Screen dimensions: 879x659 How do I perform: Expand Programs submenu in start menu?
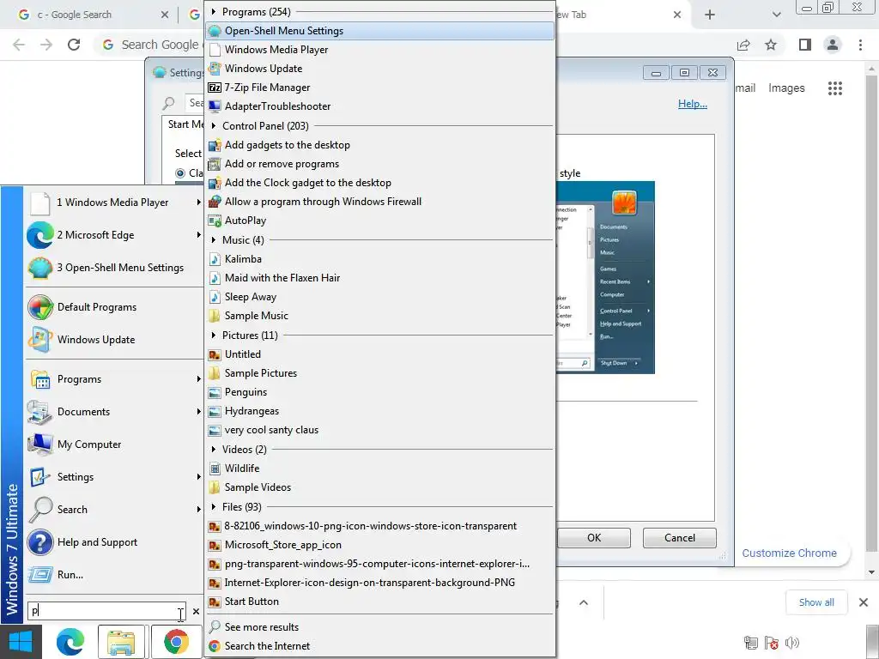tap(198, 379)
